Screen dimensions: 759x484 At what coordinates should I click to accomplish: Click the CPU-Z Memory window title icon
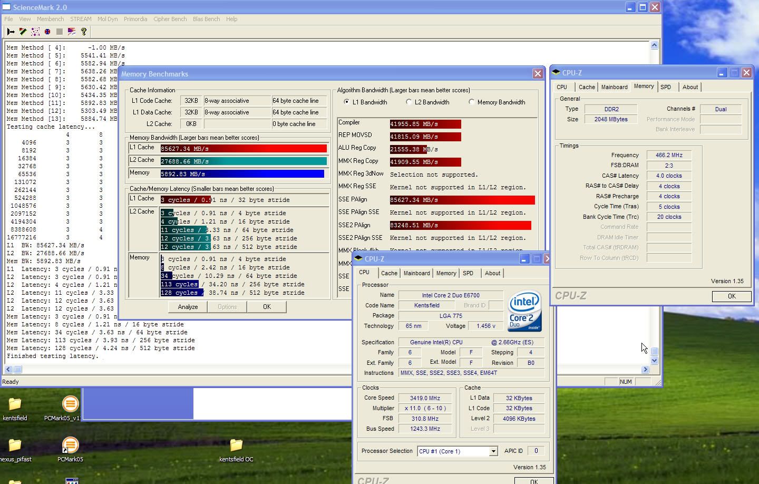[x=556, y=73]
